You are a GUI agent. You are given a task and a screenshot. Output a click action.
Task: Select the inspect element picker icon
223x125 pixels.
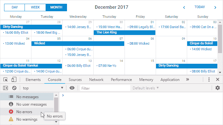6,80
